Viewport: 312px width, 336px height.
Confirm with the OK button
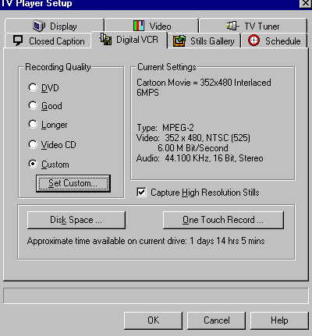153,320
